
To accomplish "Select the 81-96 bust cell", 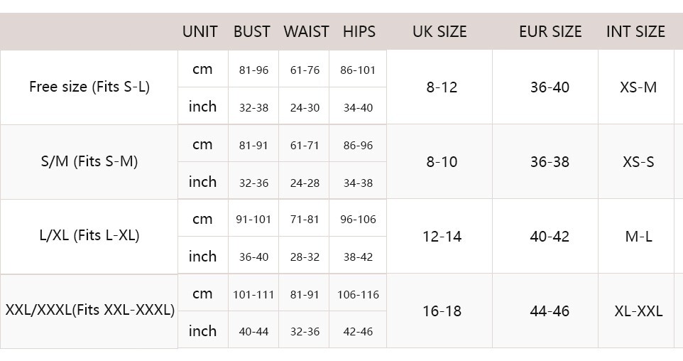I will click(253, 70).
